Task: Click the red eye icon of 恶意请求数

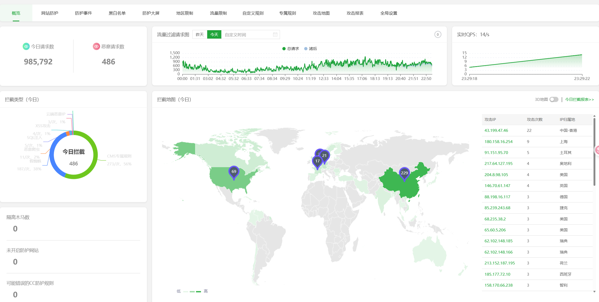Action: (x=96, y=46)
